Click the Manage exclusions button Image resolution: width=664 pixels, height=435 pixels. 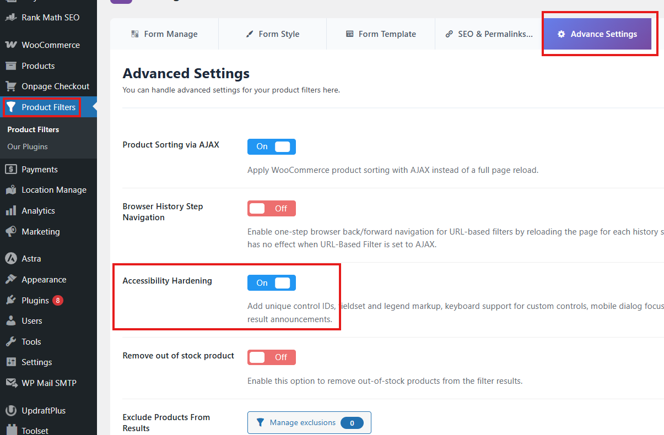pos(309,423)
